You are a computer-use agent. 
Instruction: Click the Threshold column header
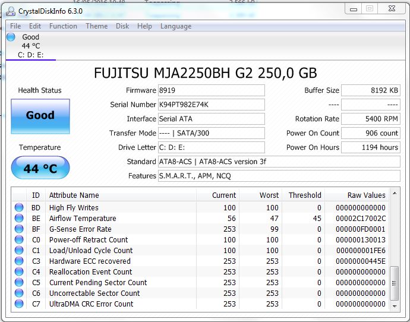(x=303, y=195)
